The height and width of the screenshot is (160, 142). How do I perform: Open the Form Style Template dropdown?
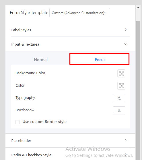pos(80,13)
